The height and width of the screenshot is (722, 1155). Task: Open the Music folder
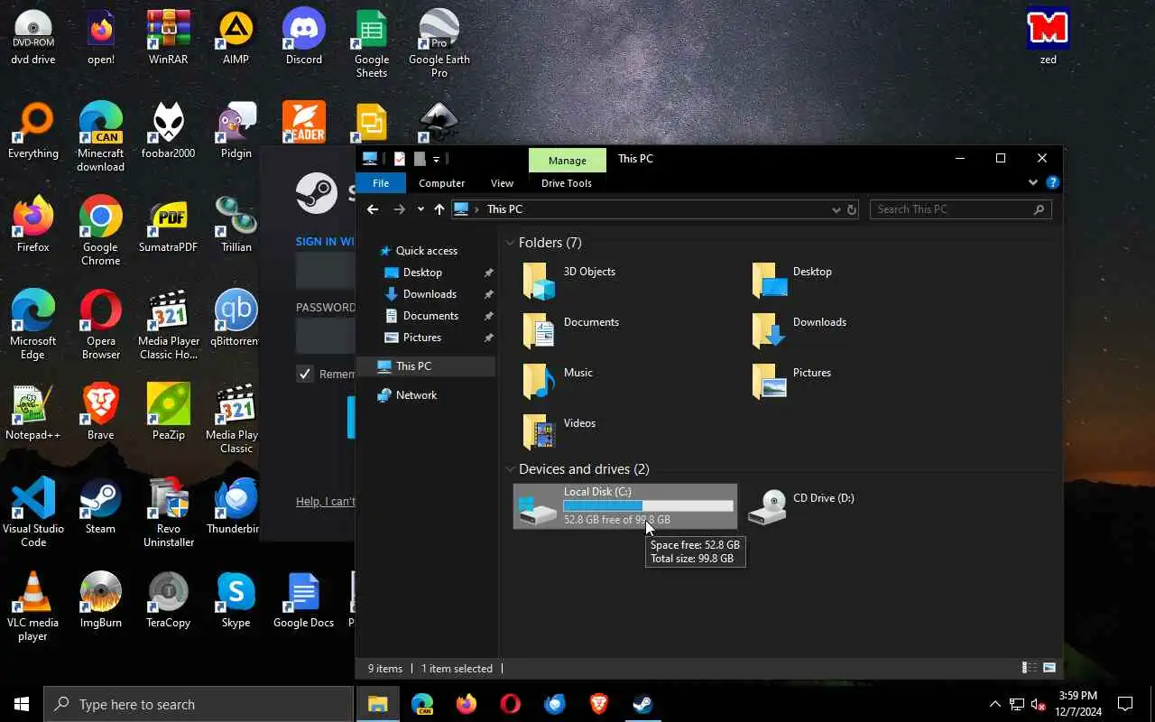(x=559, y=382)
